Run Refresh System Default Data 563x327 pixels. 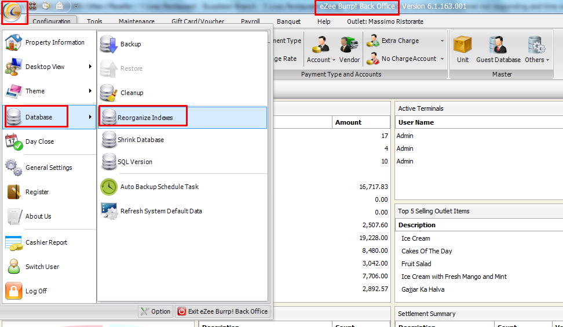[x=182, y=211]
